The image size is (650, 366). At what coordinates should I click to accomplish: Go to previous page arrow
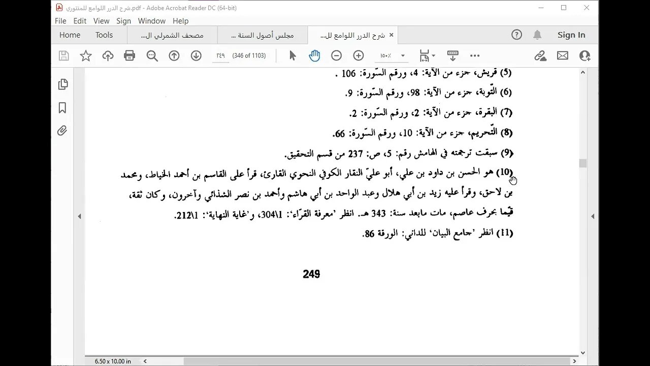pyautogui.click(x=174, y=56)
